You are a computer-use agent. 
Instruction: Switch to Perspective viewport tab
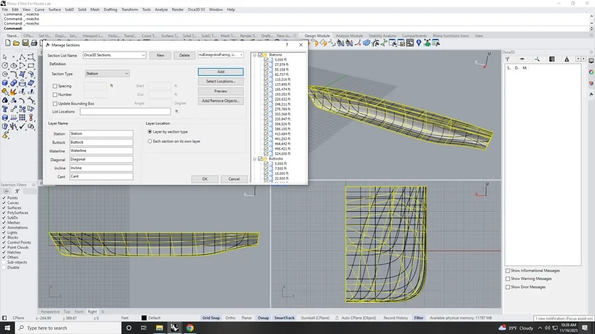click(50, 312)
